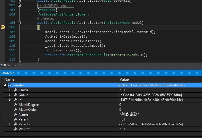Collapse the model watch entry
This screenshot has width=202, height=138.
tap(5, 85)
